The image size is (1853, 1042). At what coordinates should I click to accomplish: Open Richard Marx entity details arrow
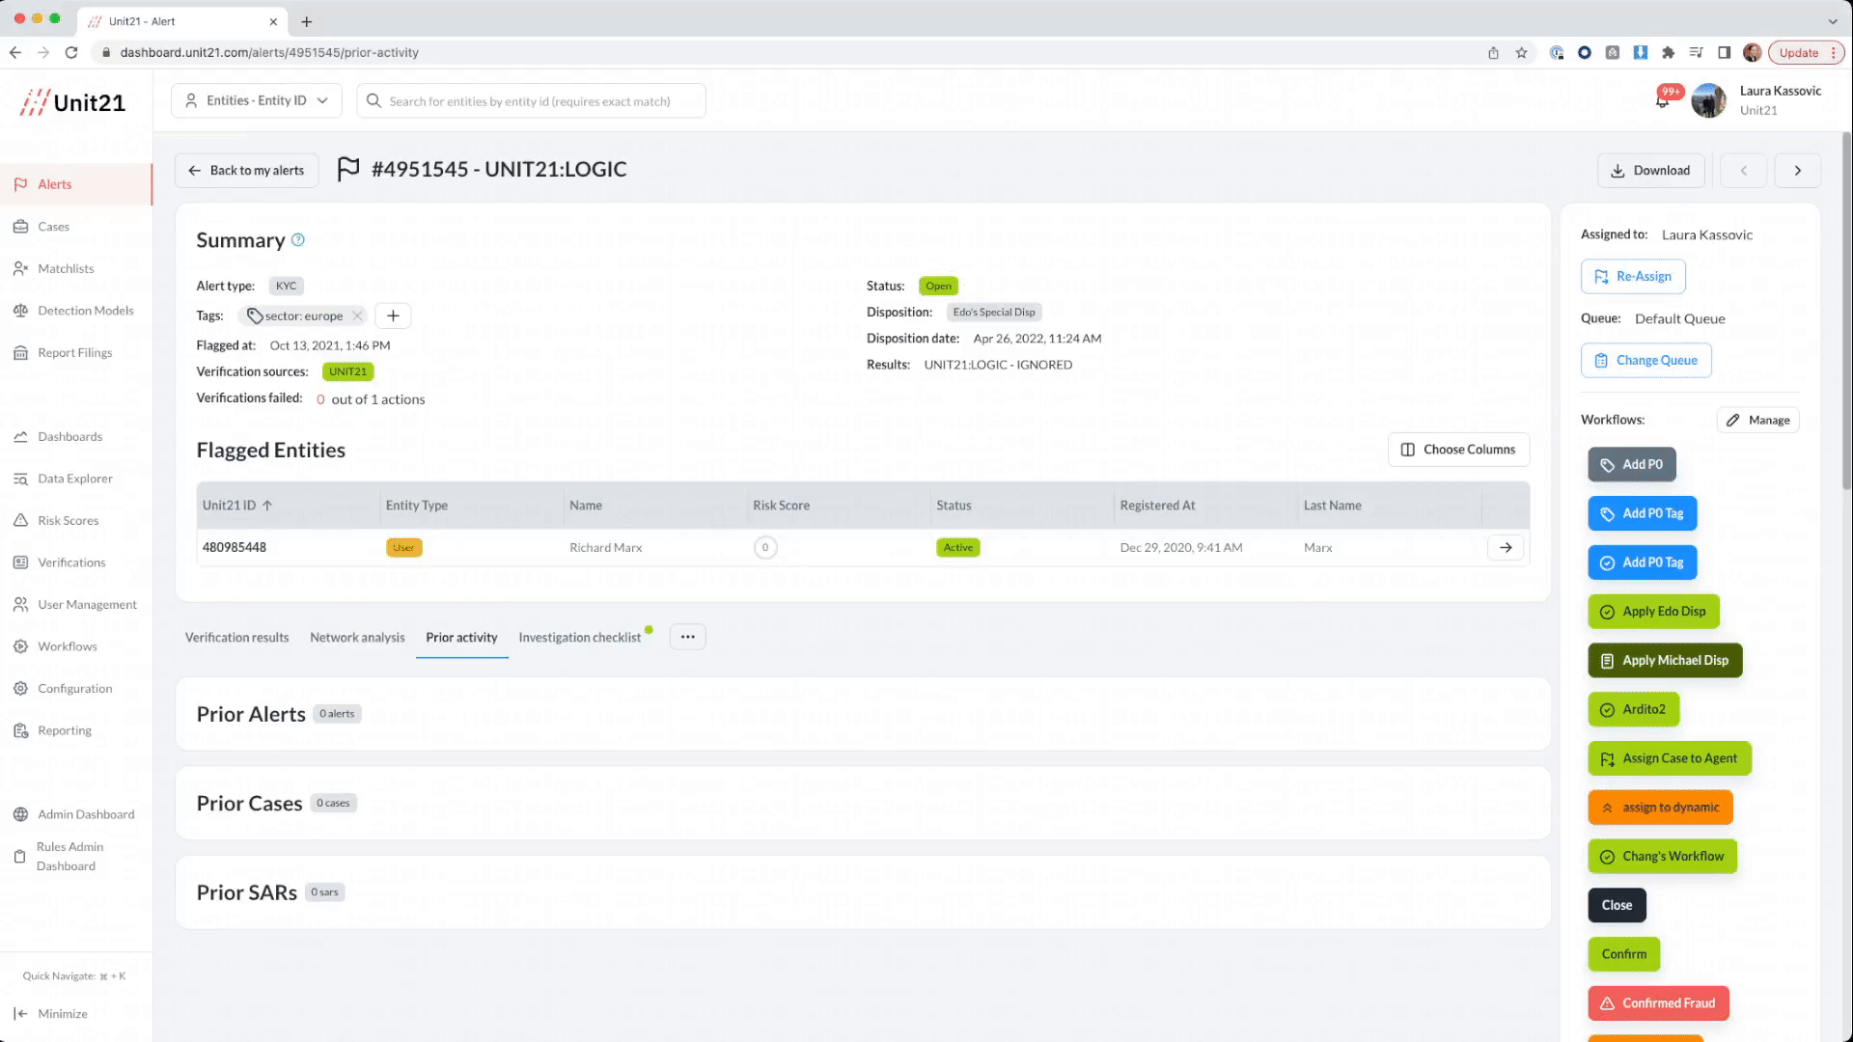click(x=1506, y=548)
